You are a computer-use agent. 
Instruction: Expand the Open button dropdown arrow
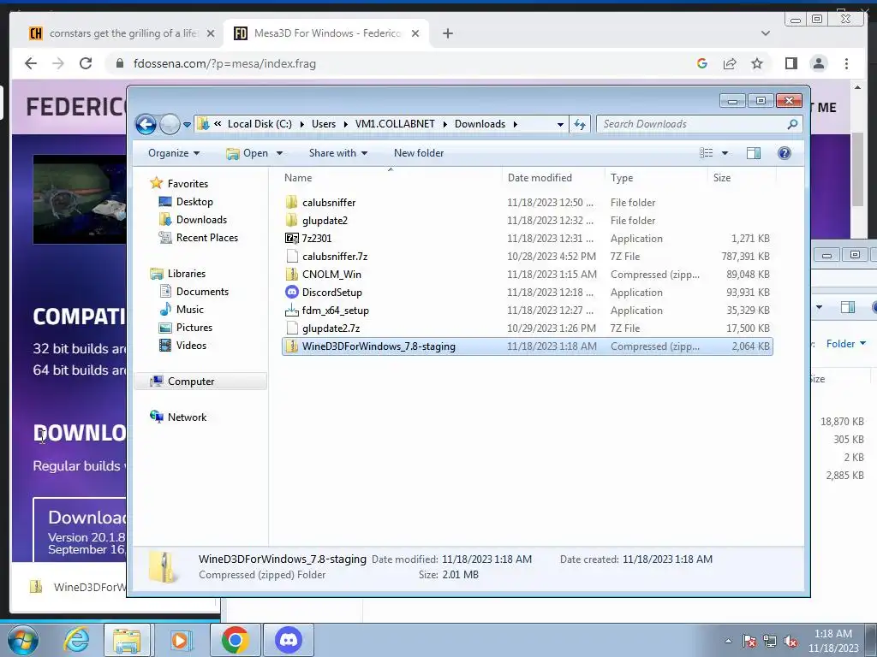(x=280, y=153)
